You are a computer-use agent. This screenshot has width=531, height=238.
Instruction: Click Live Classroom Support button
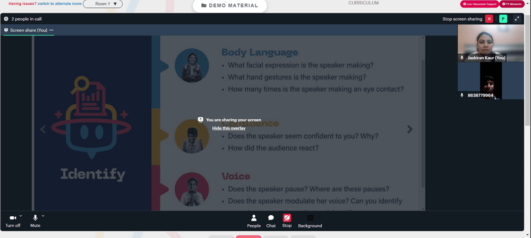[479, 4]
